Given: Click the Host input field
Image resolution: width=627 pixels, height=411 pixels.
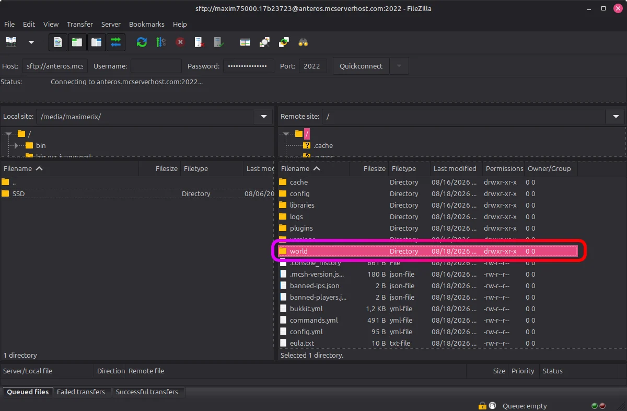Looking at the screenshot, I should coord(55,66).
